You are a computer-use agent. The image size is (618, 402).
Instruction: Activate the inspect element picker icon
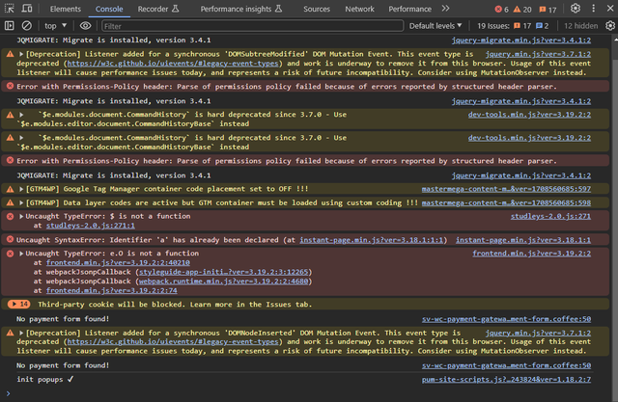pos(9,9)
